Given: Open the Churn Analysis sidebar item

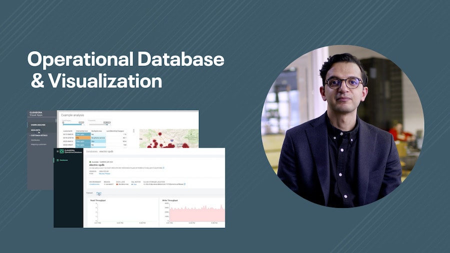Looking at the screenshot, I should tap(38, 124).
